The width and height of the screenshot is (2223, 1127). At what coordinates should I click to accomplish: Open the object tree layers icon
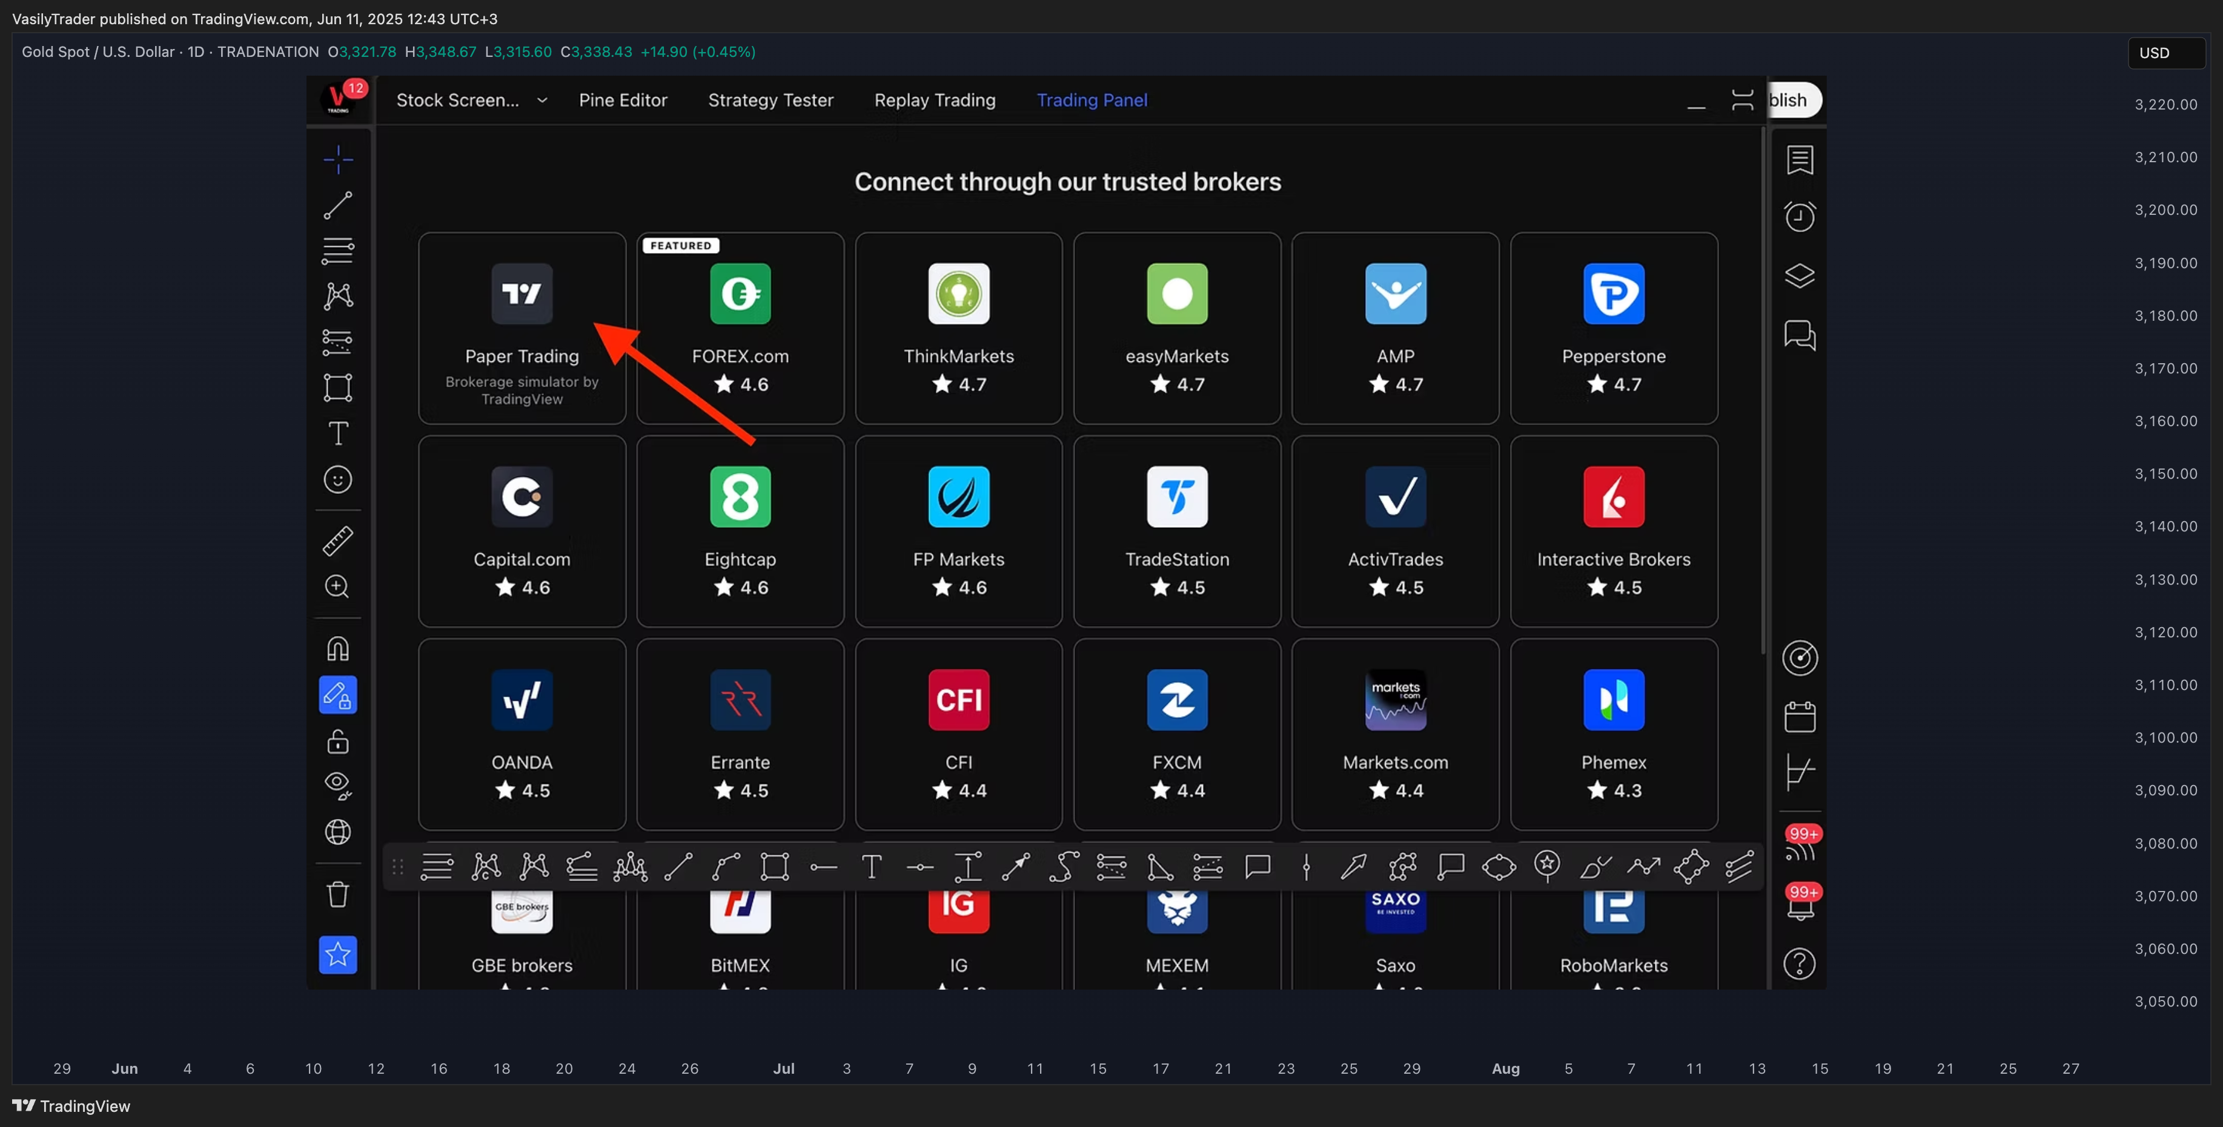click(x=1799, y=276)
